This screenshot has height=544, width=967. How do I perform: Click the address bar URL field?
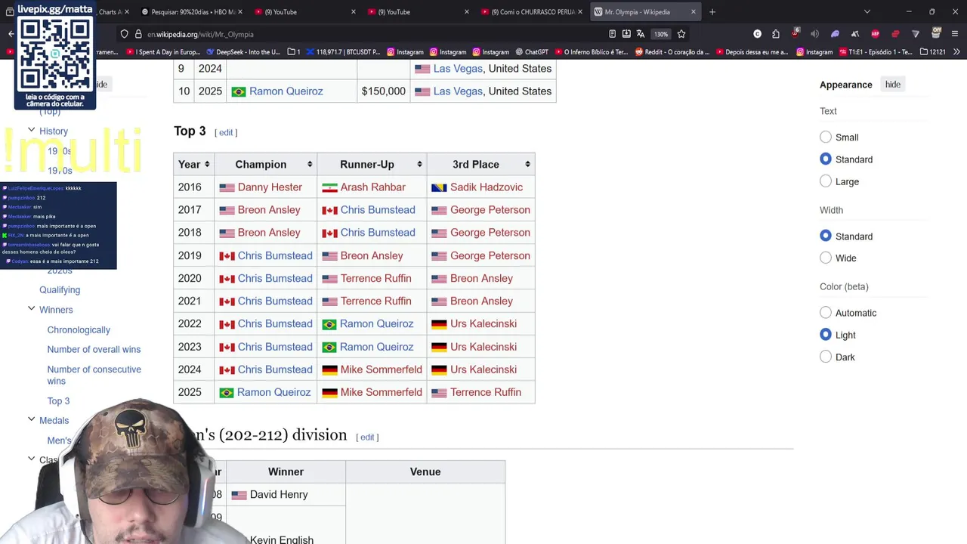(x=370, y=34)
